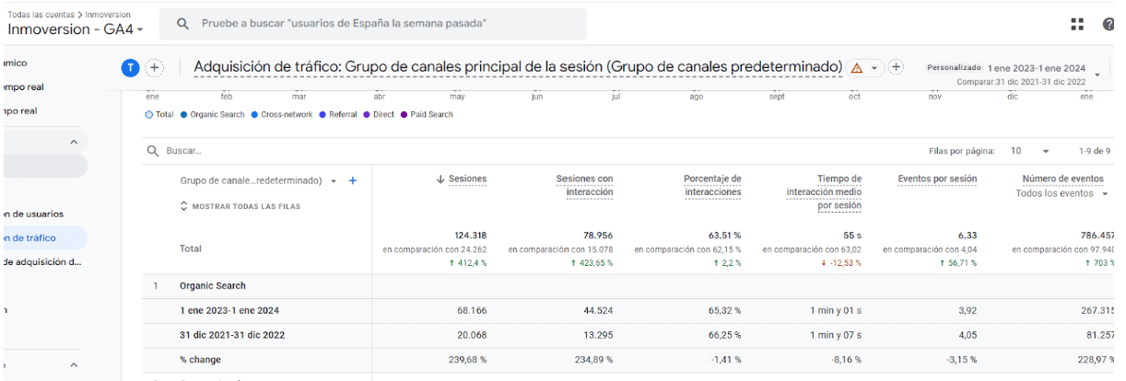The image size is (1126, 381).
Task: Open the rows per page dropdown
Action: click(x=1030, y=151)
